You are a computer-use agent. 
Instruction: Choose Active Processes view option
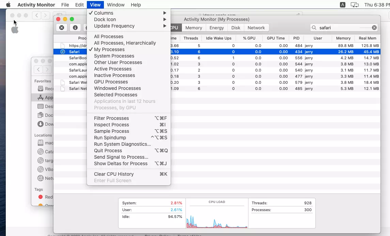(x=129, y=69)
